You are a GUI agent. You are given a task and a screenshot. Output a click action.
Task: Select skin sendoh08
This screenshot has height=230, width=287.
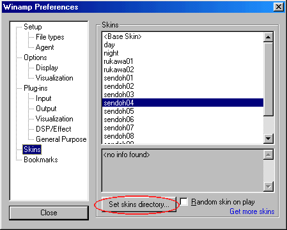point(183,136)
